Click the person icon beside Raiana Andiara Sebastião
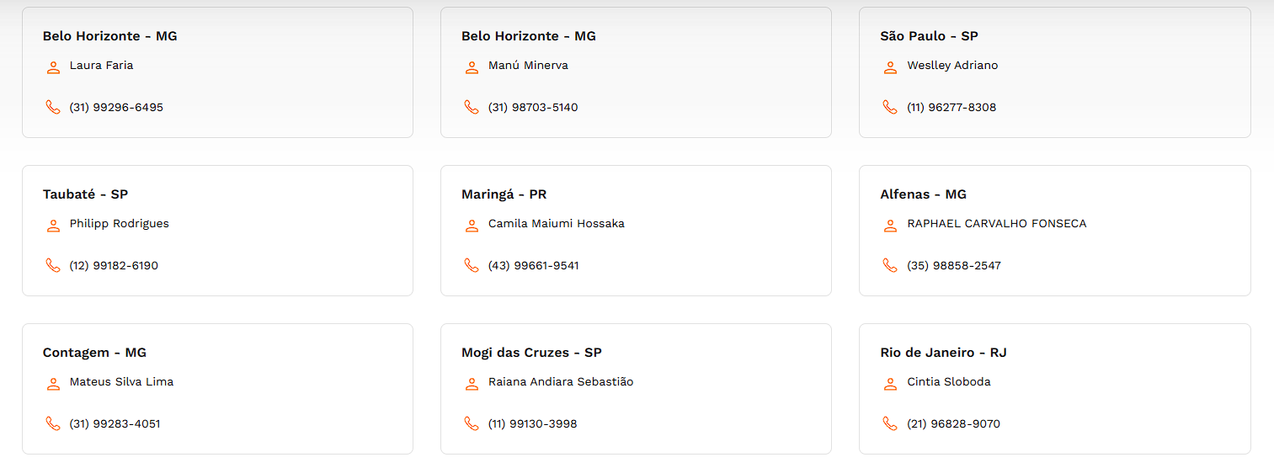This screenshot has width=1274, height=468. [x=472, y=384]
